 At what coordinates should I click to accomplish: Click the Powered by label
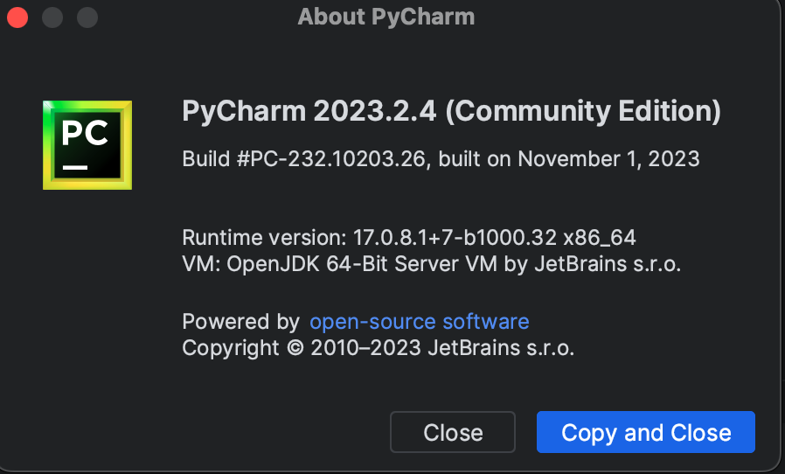coord(240,321)
